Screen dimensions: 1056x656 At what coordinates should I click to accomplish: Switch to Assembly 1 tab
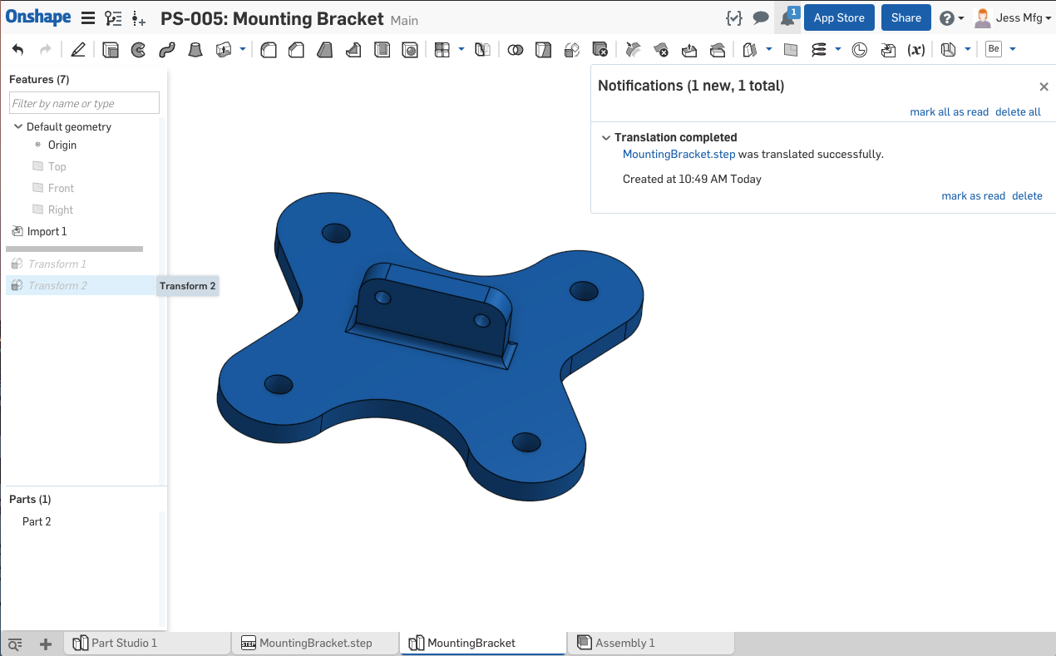[651, 643]
